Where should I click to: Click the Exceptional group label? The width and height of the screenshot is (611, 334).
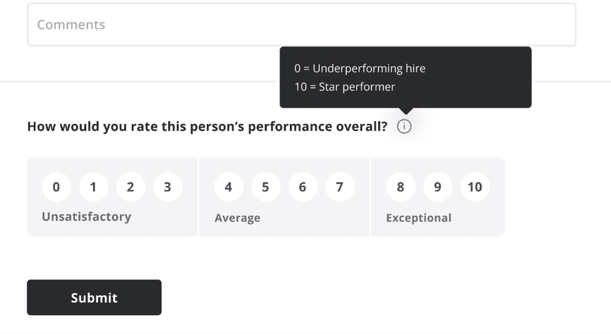[419, 218]
